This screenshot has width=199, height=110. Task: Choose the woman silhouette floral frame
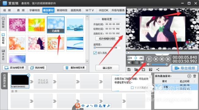36,43
